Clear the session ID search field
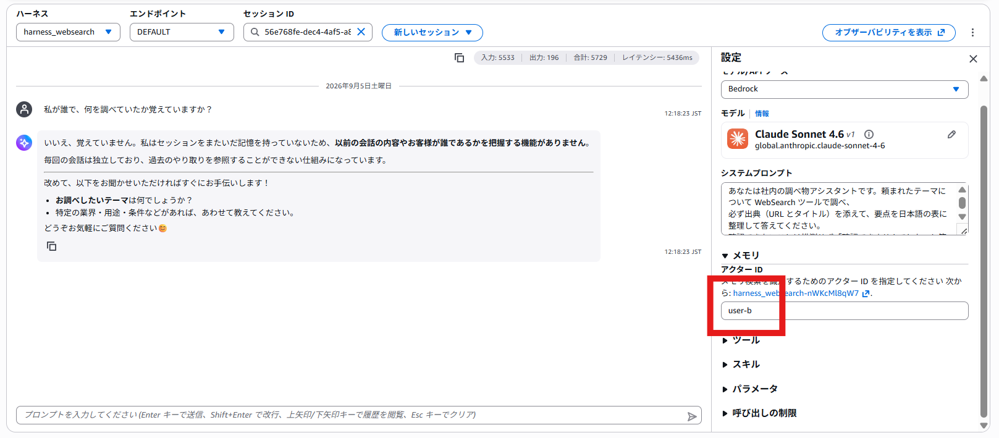Image resolution: width=999 pixels, height=438 pixels. click(361, 32)
